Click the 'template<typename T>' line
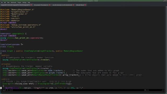 pyautogui.click(x=12, y=44)
